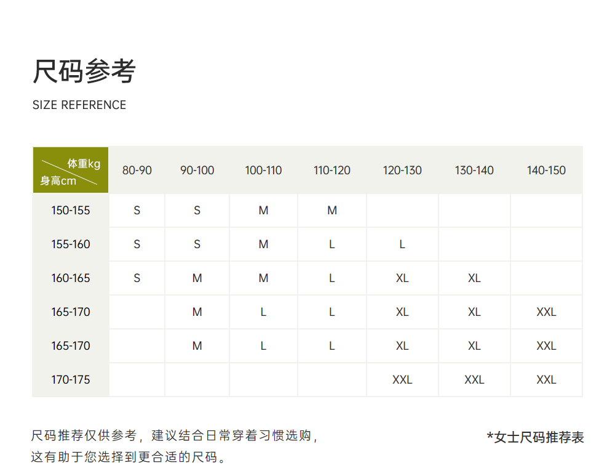Click the green 体重kg/身高cm header cell
This screenshot has width=615, height=468.
click(x=70, y=171)
